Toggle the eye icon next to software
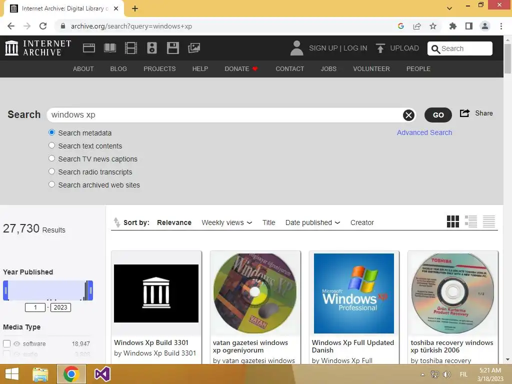Screen dimensions: 512x384 (17, 343)
